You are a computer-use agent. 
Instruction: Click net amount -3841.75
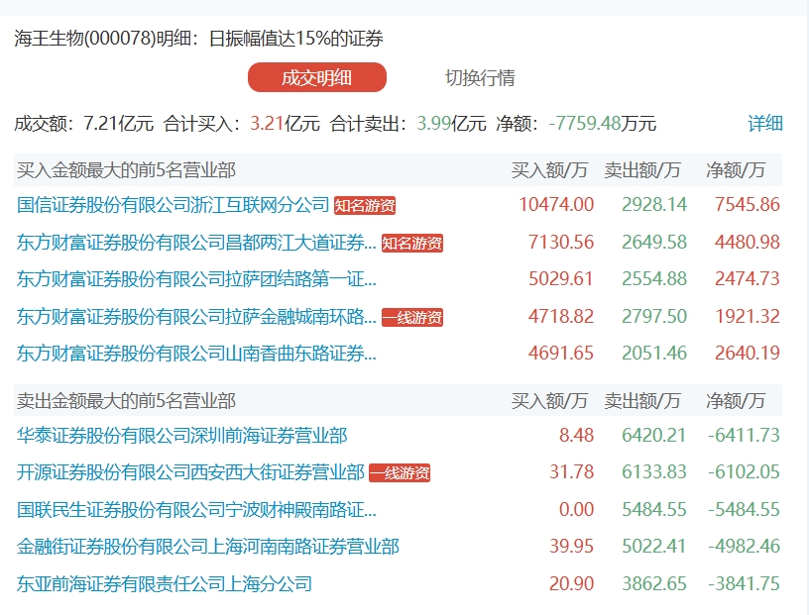pyautogui.click(x=744, y=584)
